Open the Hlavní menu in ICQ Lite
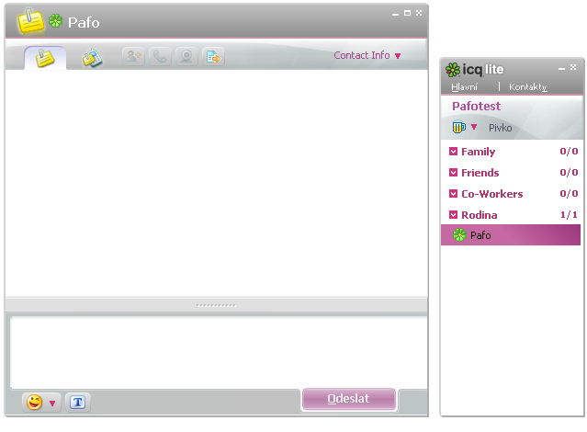Screen dimensions: 587x432 pos(464,87)
